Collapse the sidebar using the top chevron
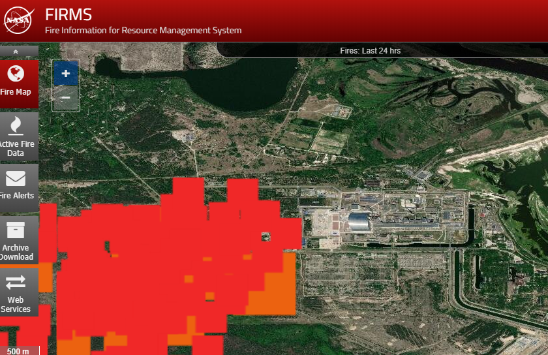548x355 pixels. 16,51
